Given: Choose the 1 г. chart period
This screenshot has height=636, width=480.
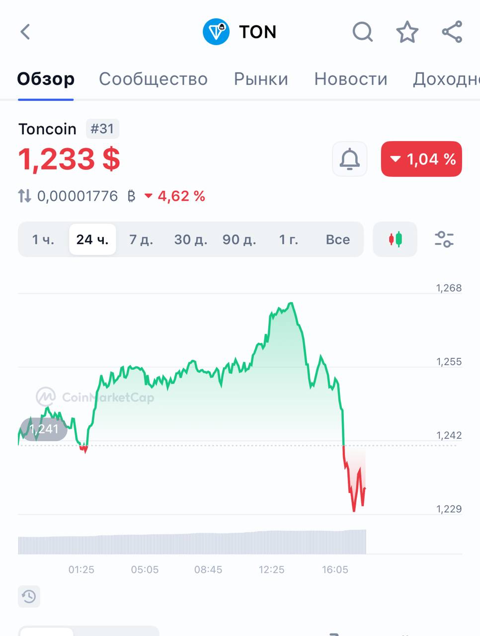Looking at the screenshot, I should click(288, 239).
